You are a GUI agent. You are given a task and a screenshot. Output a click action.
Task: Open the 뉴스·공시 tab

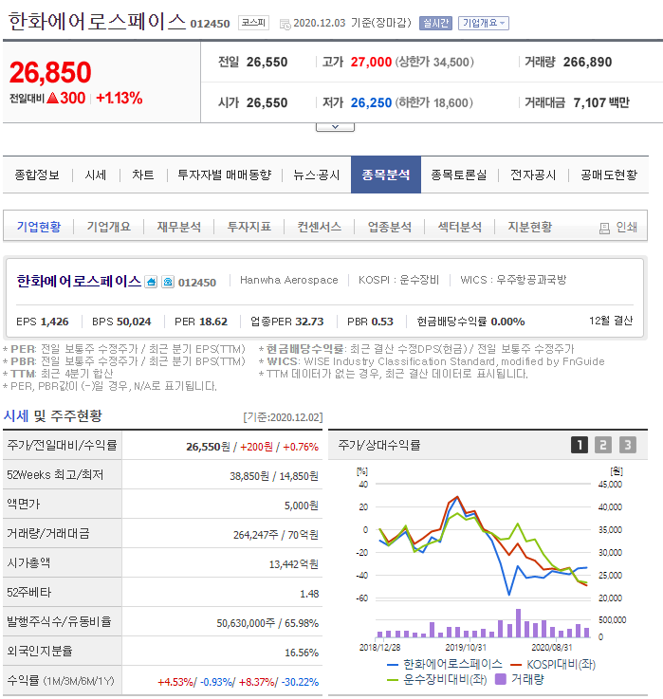(317, 175)
